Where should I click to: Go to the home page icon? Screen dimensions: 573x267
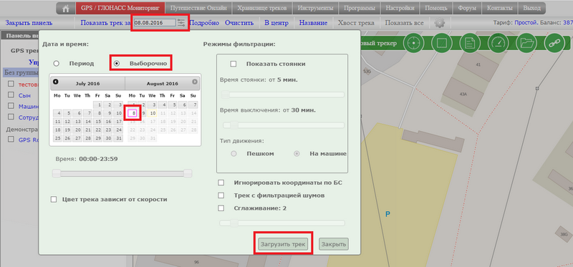(66, 8)
